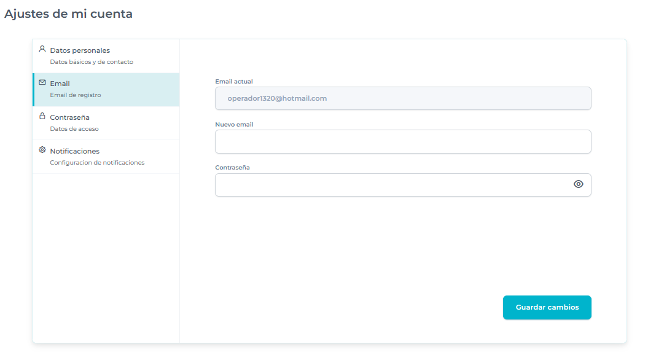The image size is (648, 352).
Task: Click the person icon beside Datos personales
Action: [42, 49]
